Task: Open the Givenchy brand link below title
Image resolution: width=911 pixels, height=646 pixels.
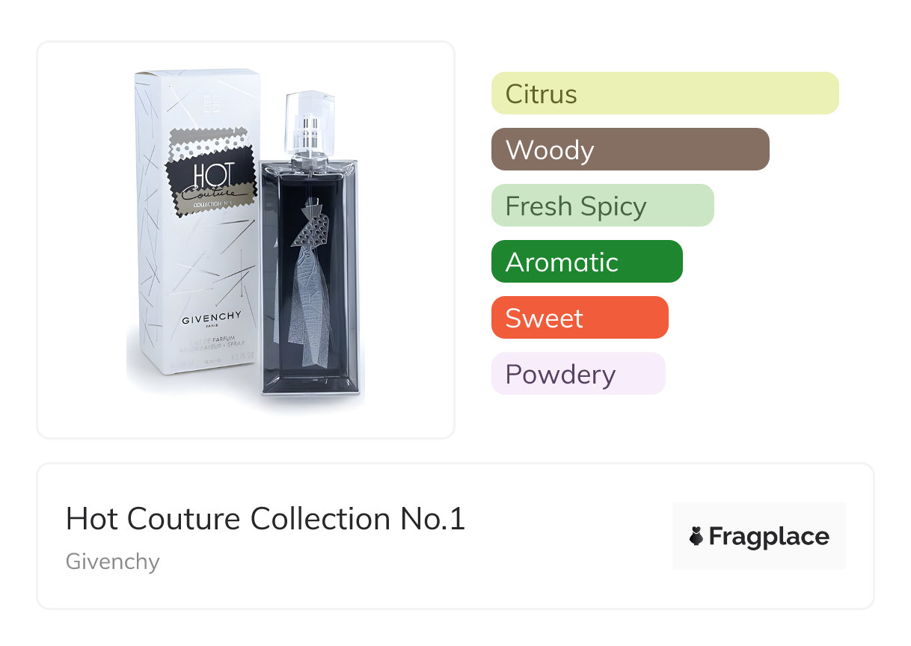Action: pos(112,561)
